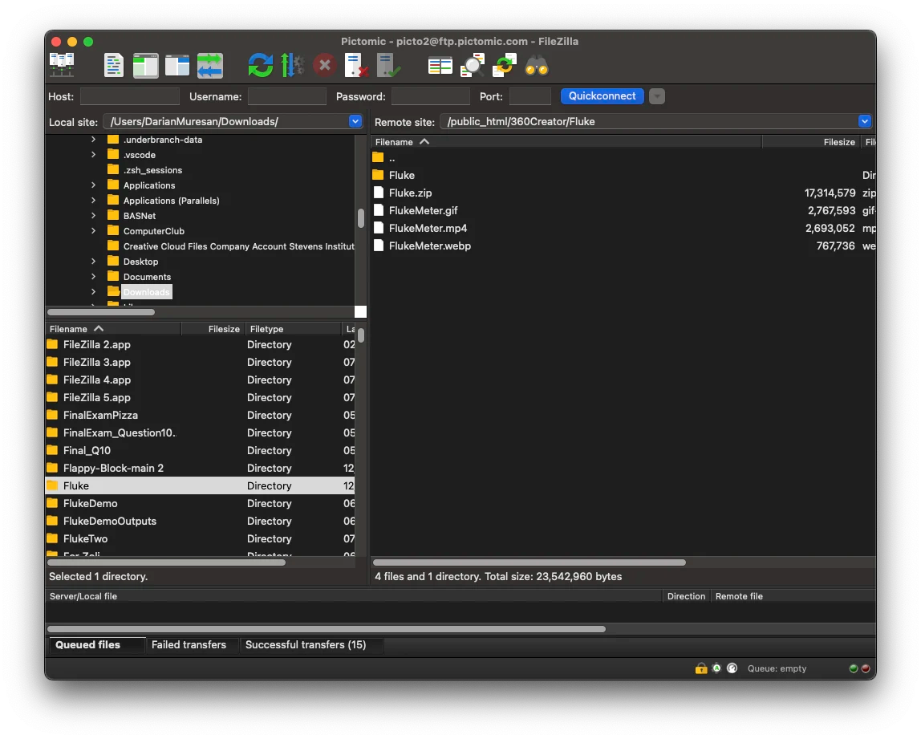921x739 pixels.
Task: Cancel the current operation
Action: (x=324, y=65)
